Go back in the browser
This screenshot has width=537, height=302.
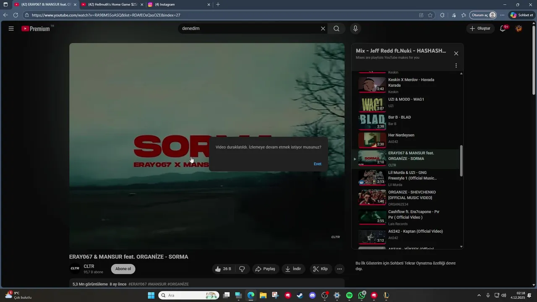(x=5, y=15)
